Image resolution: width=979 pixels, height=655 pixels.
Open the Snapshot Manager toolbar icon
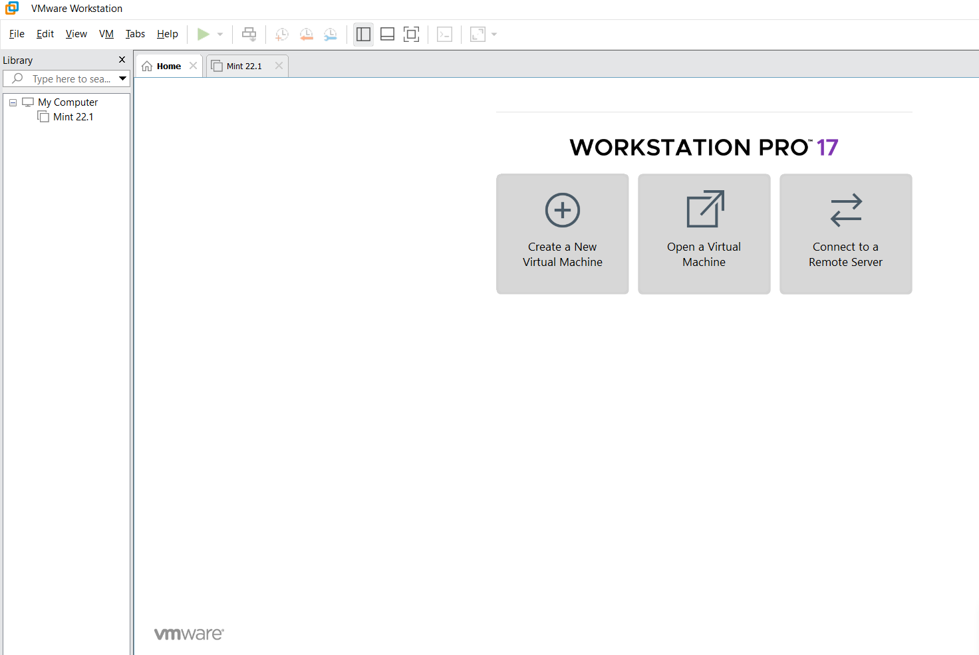pyautogui.click(x=330, y=34)
